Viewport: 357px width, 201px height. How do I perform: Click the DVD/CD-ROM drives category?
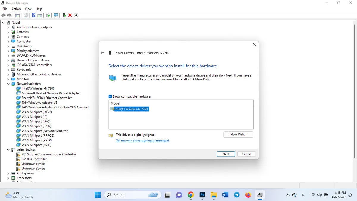tap(31, 55)
